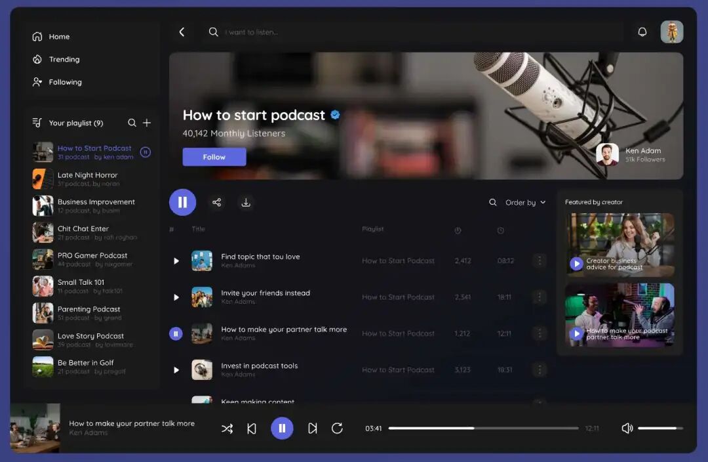
Task: Click the Follow button
Action: click(x=214, y=157)
